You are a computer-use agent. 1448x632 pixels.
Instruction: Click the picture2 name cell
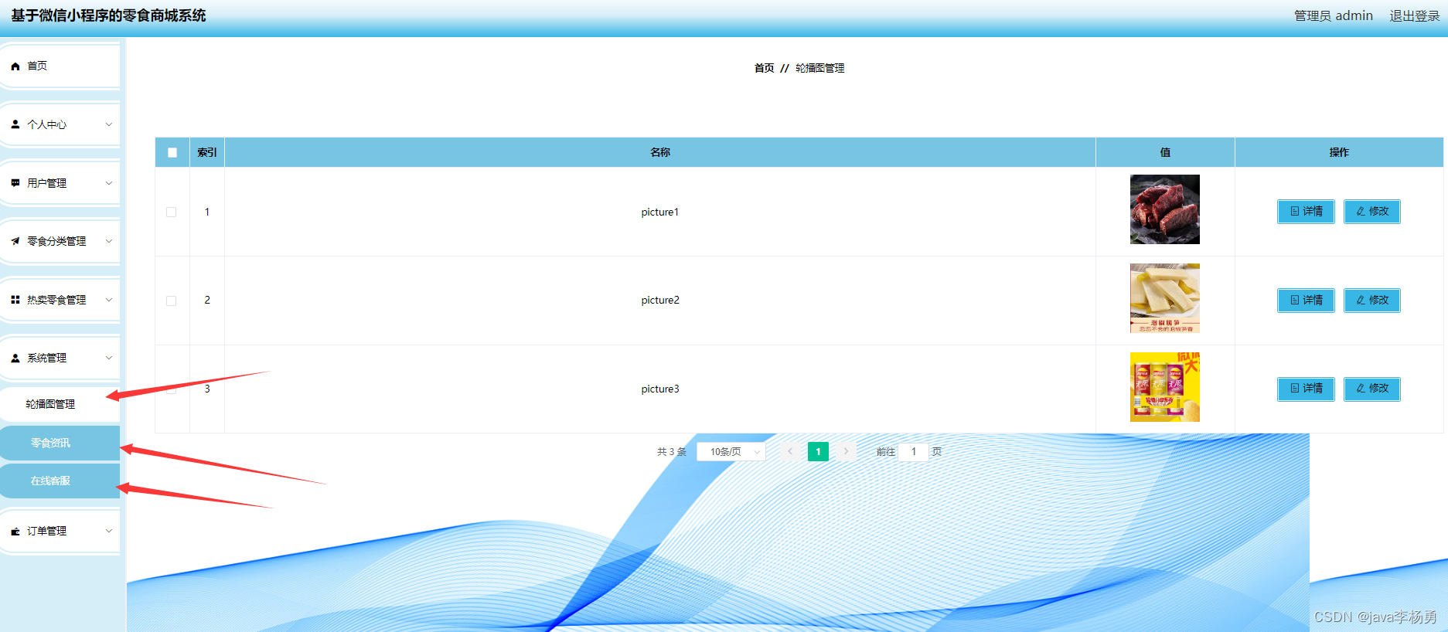[x=660, y=300]
